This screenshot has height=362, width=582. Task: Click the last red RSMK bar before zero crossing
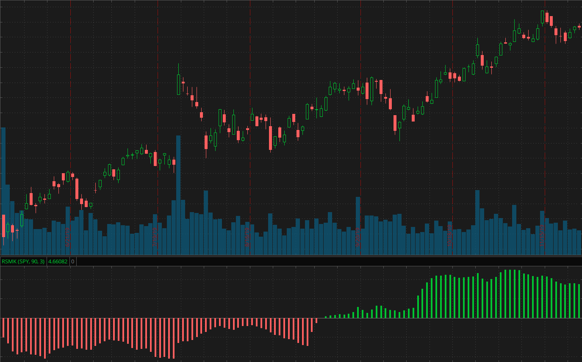[x=316, y=321]
